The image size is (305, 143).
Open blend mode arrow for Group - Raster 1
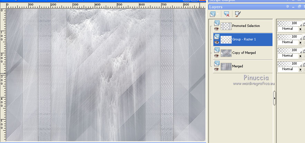pos(300,42)
